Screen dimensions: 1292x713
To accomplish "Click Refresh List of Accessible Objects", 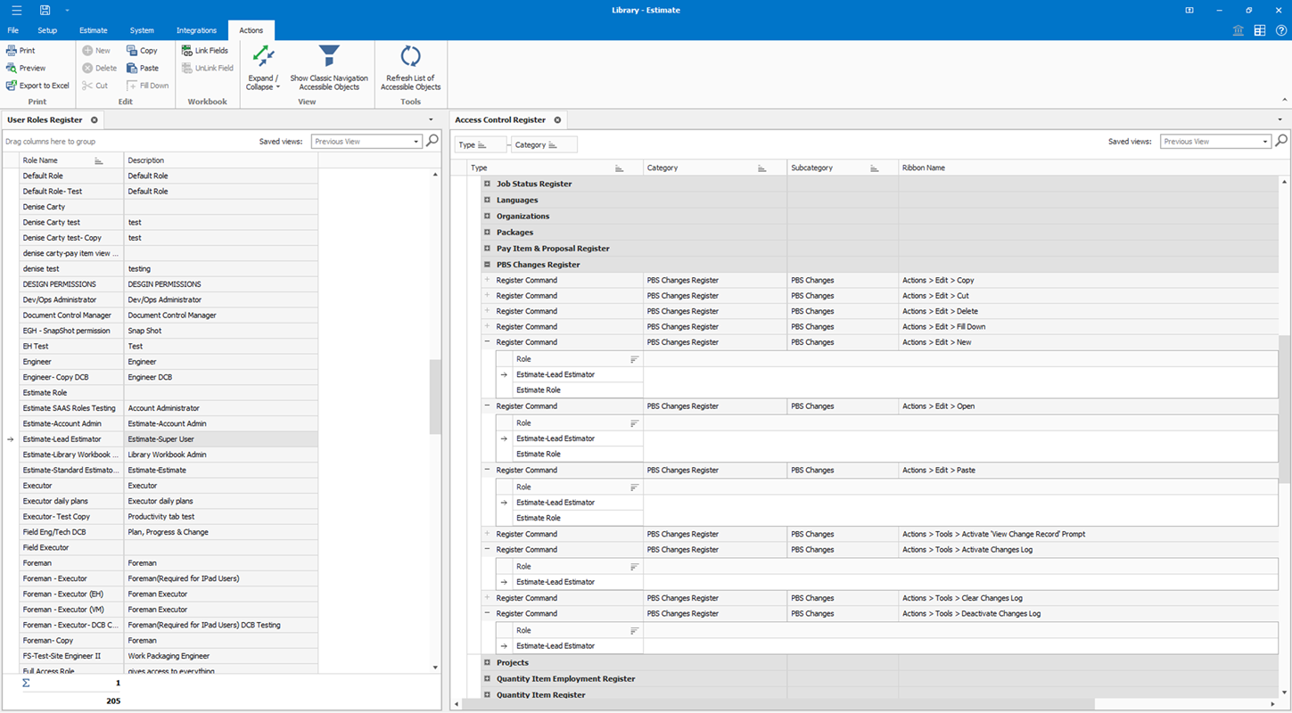I will 410,68.
